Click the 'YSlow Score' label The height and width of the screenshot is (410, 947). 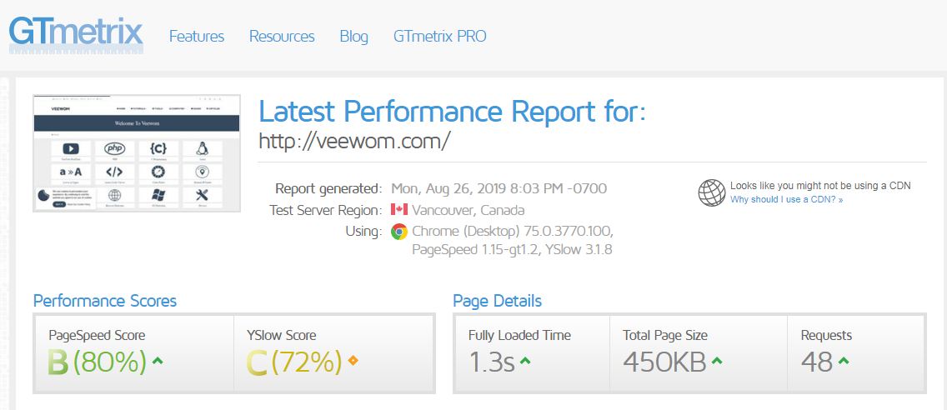click(x=282, y=335)
